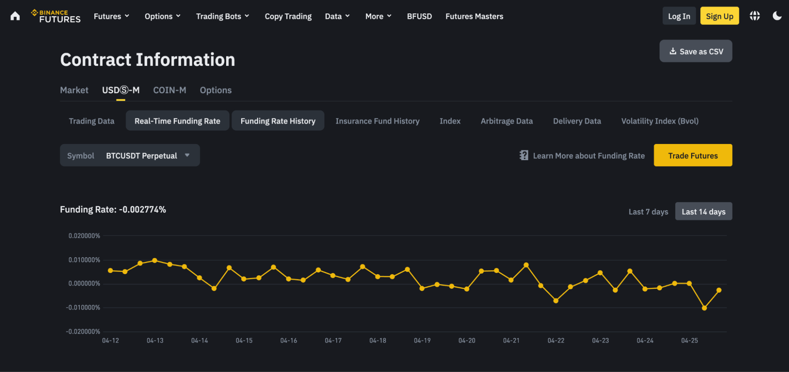Screen dimensions: 789x372
Task: Click the funding rate help book icon
Action: [524, 155]
